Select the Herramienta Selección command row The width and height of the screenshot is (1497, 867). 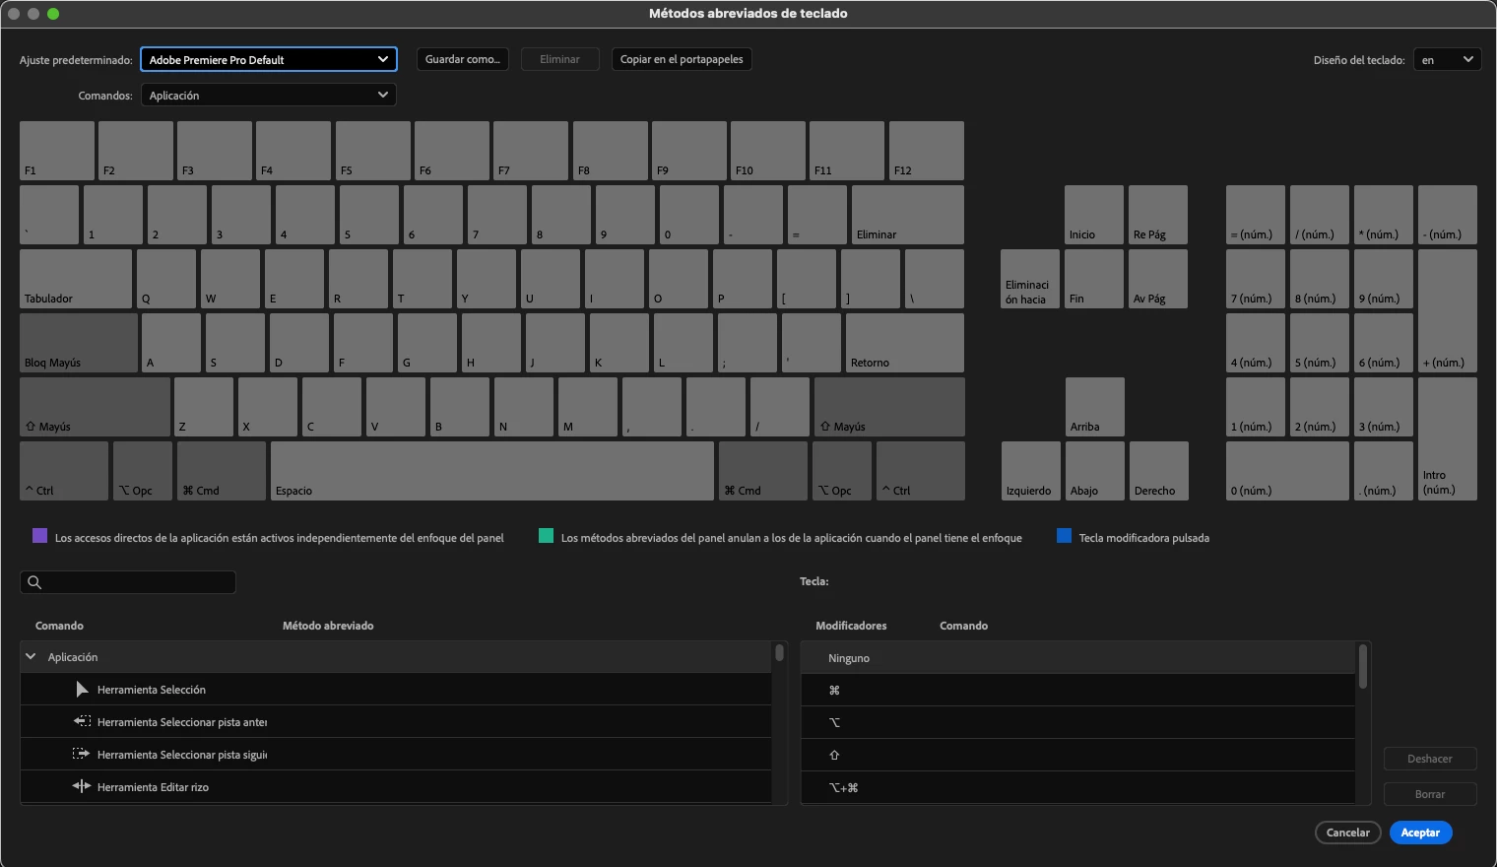[x=396, y=690]
